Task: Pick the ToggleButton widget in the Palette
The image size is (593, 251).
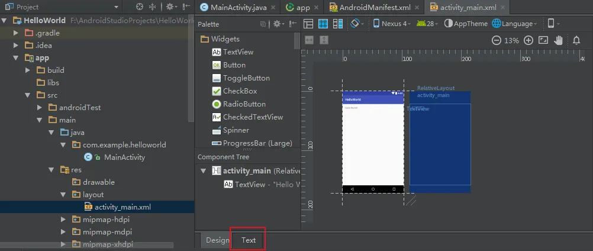Action: tap(241, 78)
